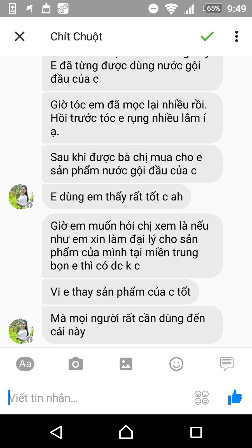Tap the 'Sau khi được bà chị' message
Viewport: 252px width, 448px height.
[x=132, y=164]
